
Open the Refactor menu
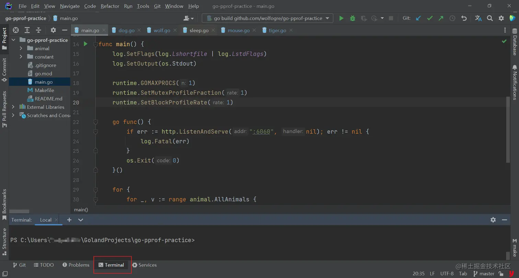pyautogui.click(x=110, y=6)
